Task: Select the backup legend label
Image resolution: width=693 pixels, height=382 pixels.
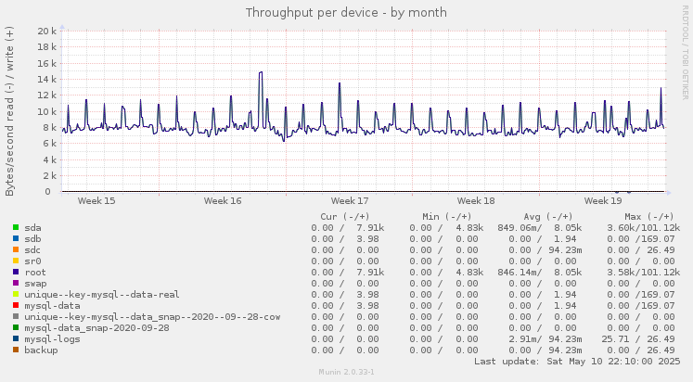Action: tap(41, 350)
